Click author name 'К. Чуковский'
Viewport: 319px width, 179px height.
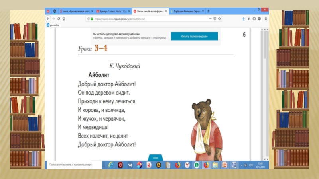point(125,66)
